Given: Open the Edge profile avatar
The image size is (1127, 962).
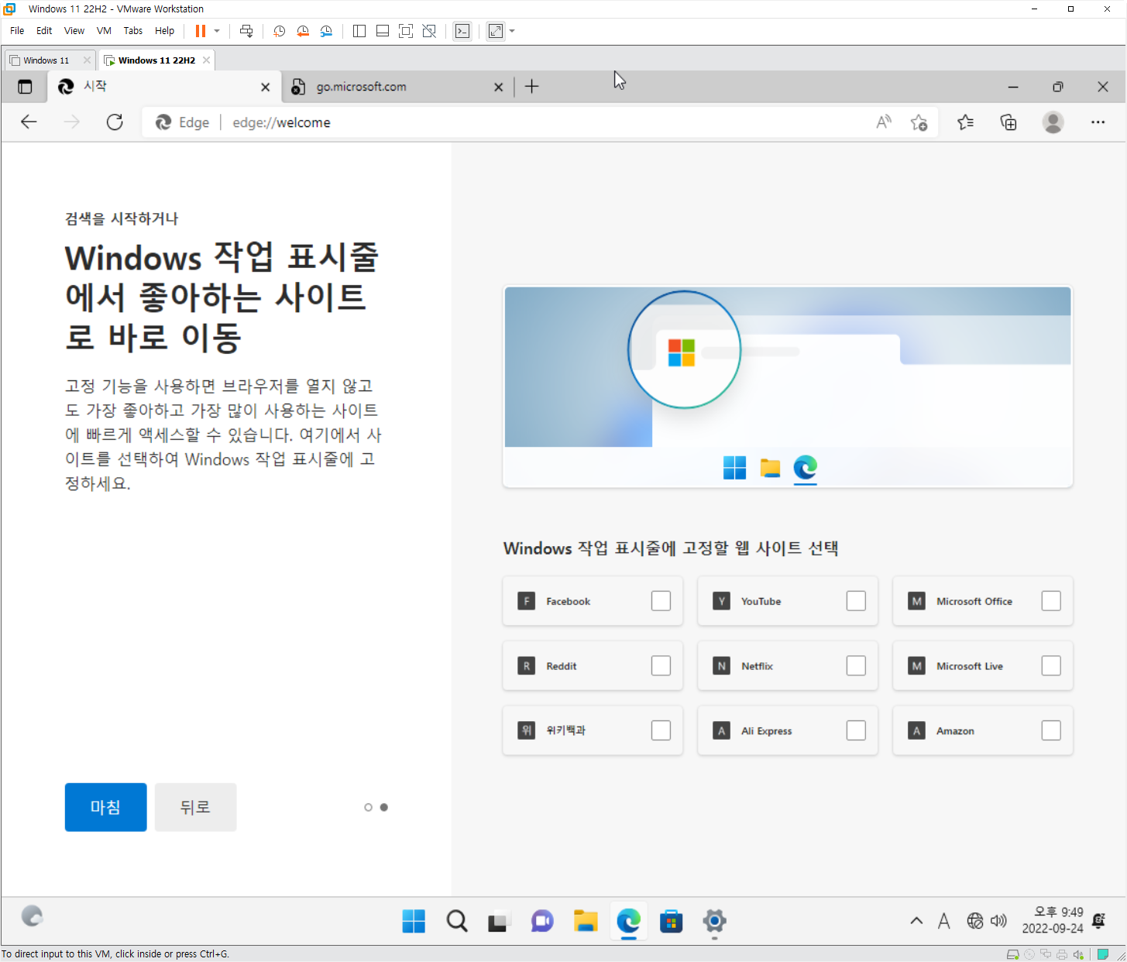Looking at the screenshot, I should pyautogui.click(x=1053, y=122).
